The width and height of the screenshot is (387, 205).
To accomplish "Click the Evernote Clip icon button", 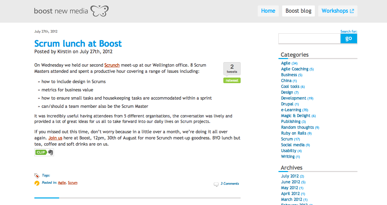I will pyautogui.click(x=44, y=152).
